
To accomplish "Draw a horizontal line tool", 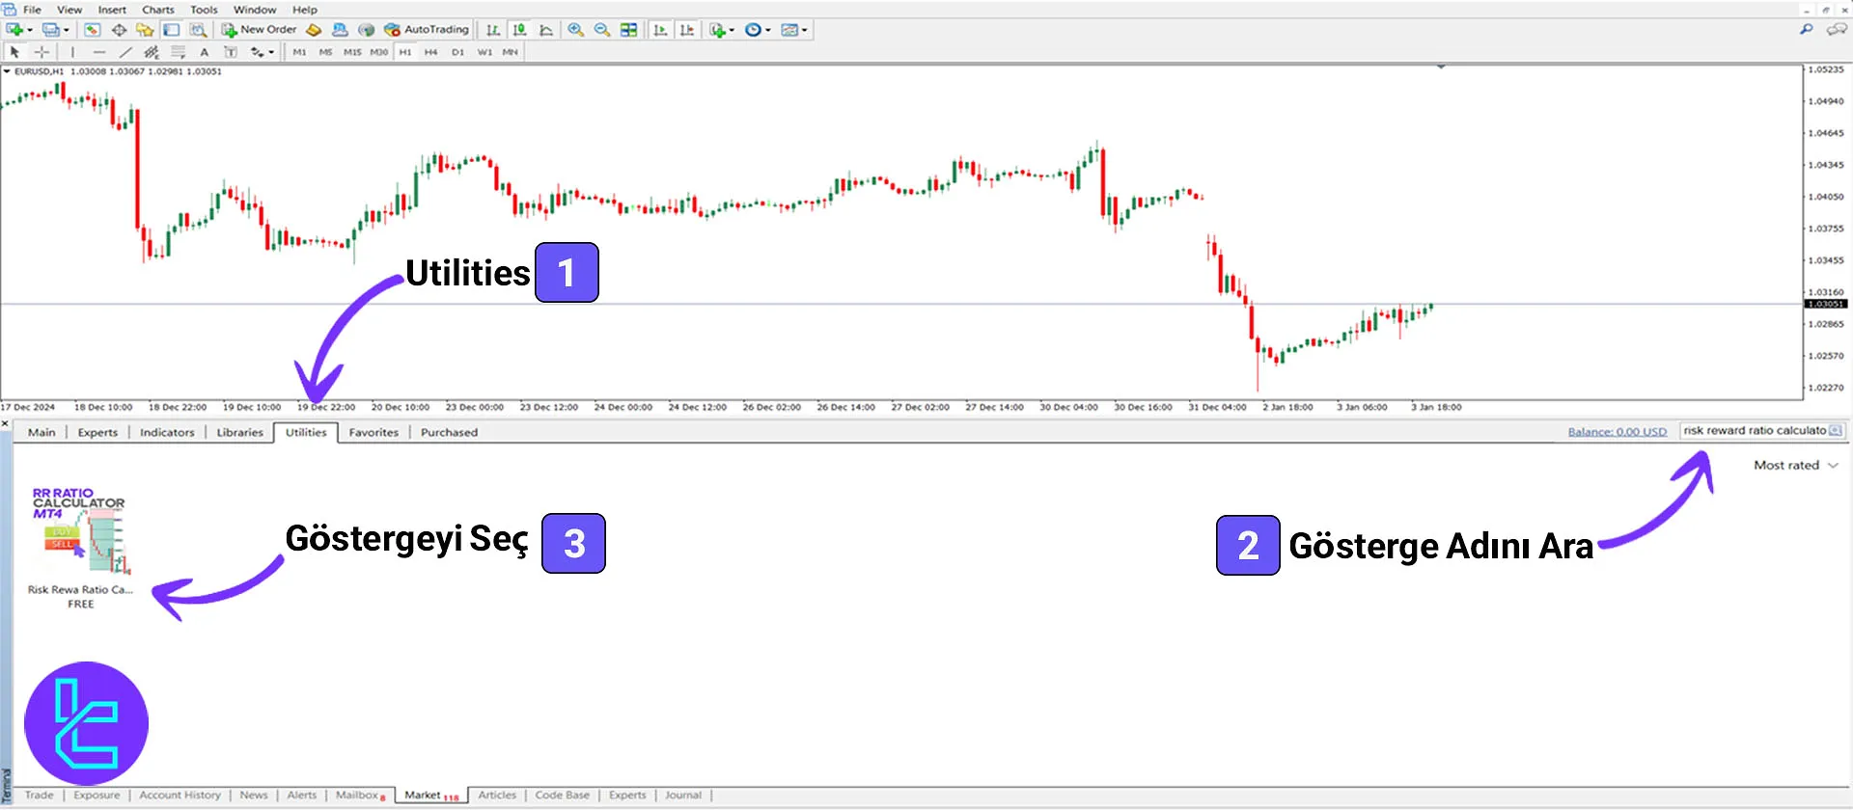I will coord(98,52).
